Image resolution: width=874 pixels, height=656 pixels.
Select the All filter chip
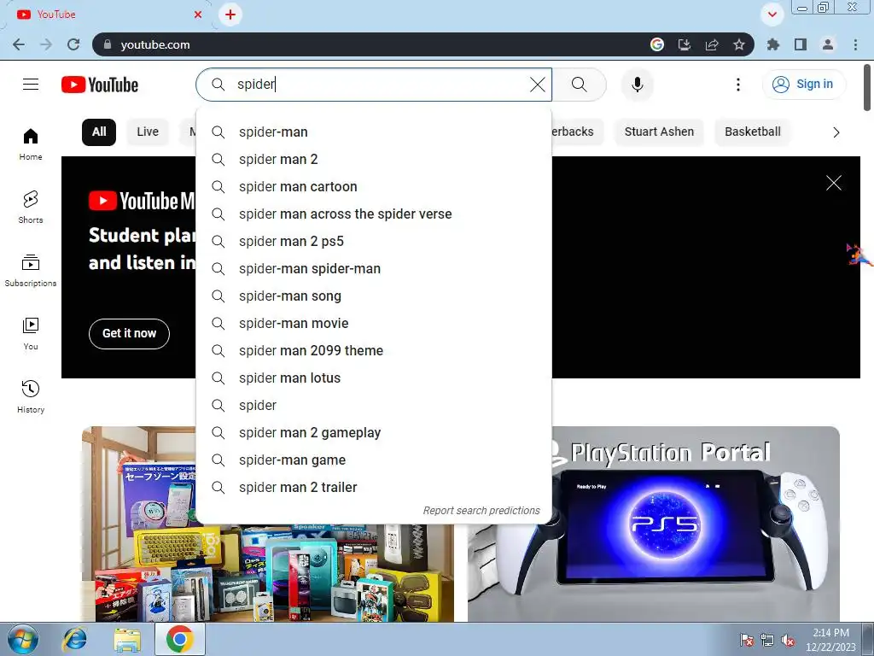tap(99, 132)
